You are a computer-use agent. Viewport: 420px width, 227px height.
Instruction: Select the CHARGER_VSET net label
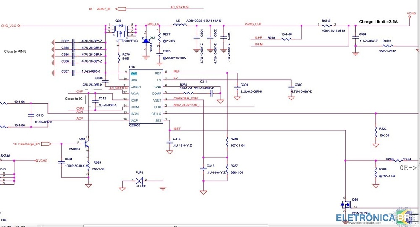(x=186, y=98)
